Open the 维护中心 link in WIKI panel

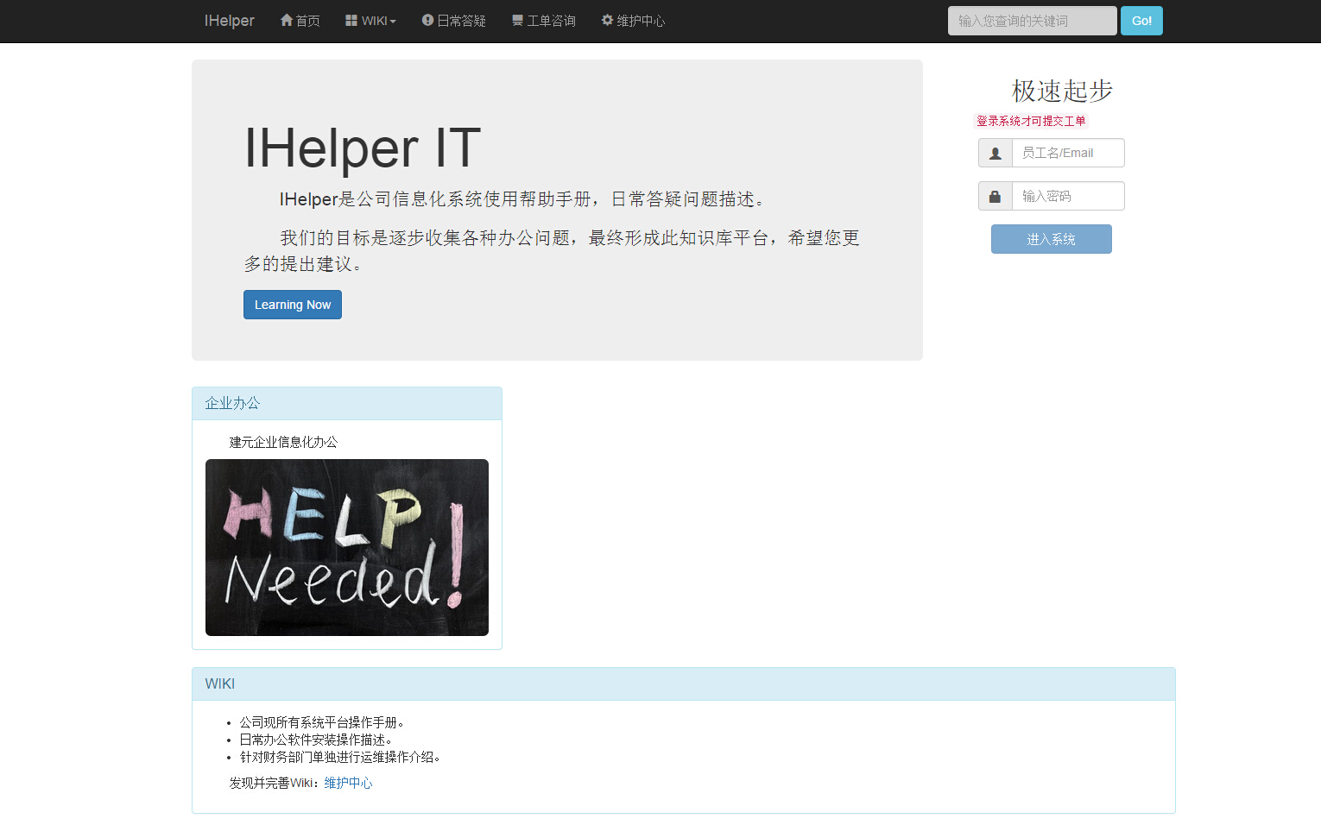(348, 783)
